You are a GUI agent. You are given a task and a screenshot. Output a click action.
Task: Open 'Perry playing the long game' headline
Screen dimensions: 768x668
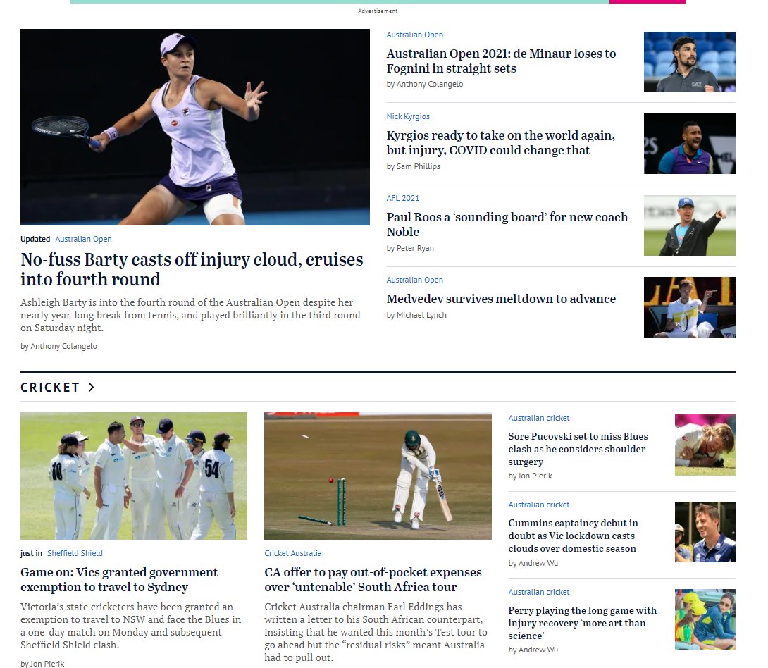pyautogui.click(x=583, y=623)
